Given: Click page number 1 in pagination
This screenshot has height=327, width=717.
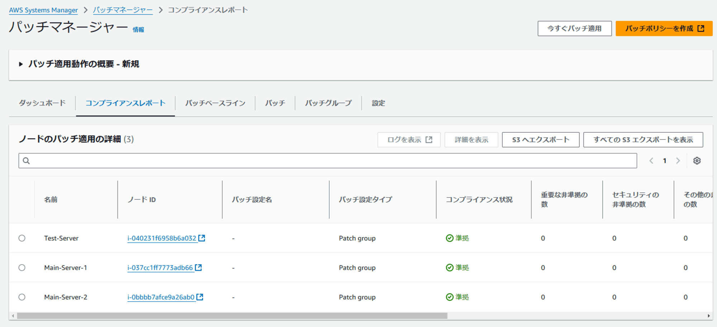Looking at the screenshot, I should [x=664, y=161].
